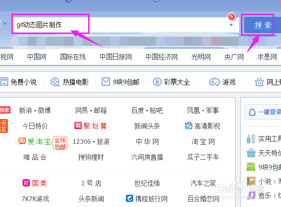Open 新闻头条 link
The image size is (281, 207).
point(147,126)
